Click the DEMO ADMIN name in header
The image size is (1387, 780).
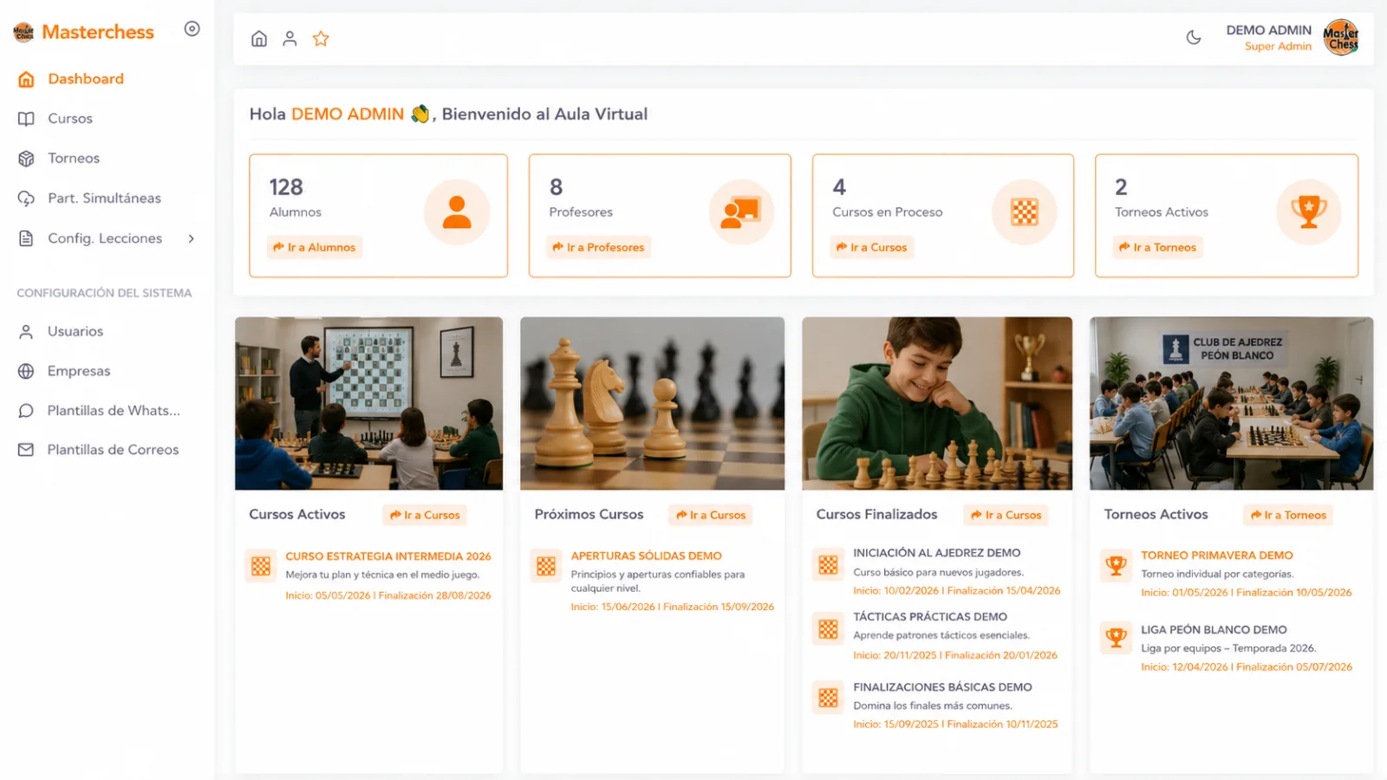(x=1268, y=30)
